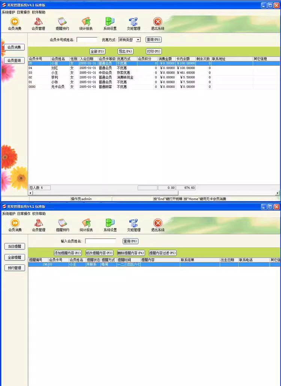The height and width of the screenshot is (386, 281).
Task: Click 退出系统 icon in upper window toolbar
Action: [158, 24]
